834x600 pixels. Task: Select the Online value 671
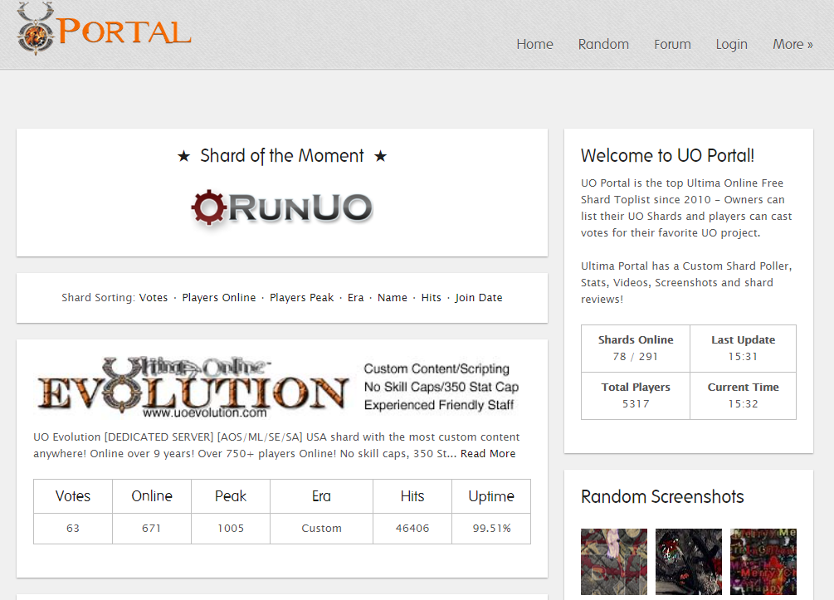[151, 528]
